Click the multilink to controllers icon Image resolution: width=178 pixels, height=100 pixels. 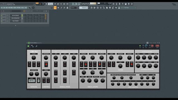67,8
